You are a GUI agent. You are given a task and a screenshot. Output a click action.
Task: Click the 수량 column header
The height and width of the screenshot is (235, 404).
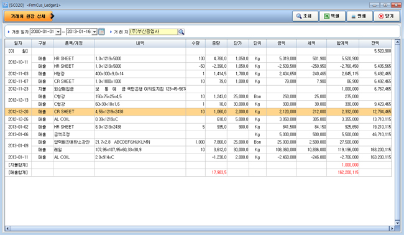[196, 44]
